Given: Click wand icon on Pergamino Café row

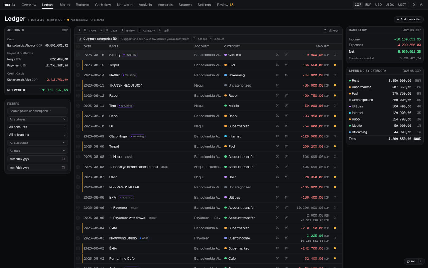Looking at the screenshot, I should tap(286, 259).
